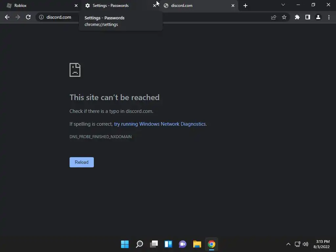Reload the page using toolbar refresh icon
This screenshot has width=336, height=252.
(28, 17)
